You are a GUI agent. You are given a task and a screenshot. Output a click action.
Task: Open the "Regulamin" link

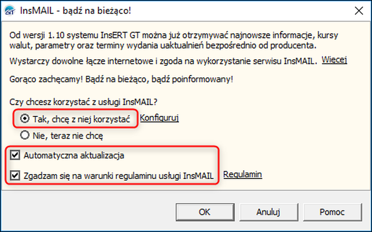tap(242, 175)
